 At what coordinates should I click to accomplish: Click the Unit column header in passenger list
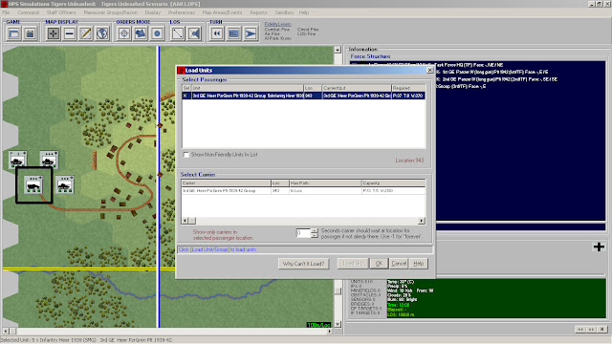pos(247,88)
